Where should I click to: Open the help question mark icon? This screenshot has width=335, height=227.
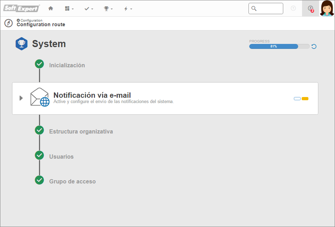293,8
